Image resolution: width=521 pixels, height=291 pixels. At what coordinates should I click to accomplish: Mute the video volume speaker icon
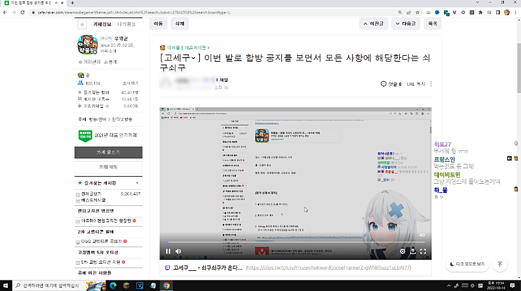point(178,251)
